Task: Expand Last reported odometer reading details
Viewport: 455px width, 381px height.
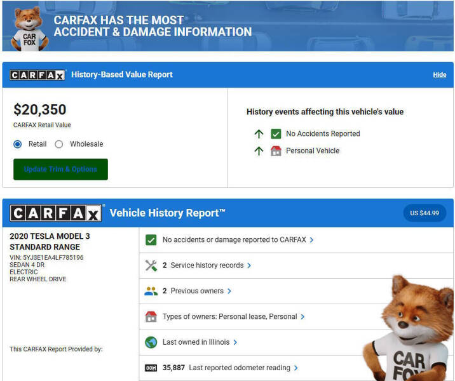Action: pos(295,368)
